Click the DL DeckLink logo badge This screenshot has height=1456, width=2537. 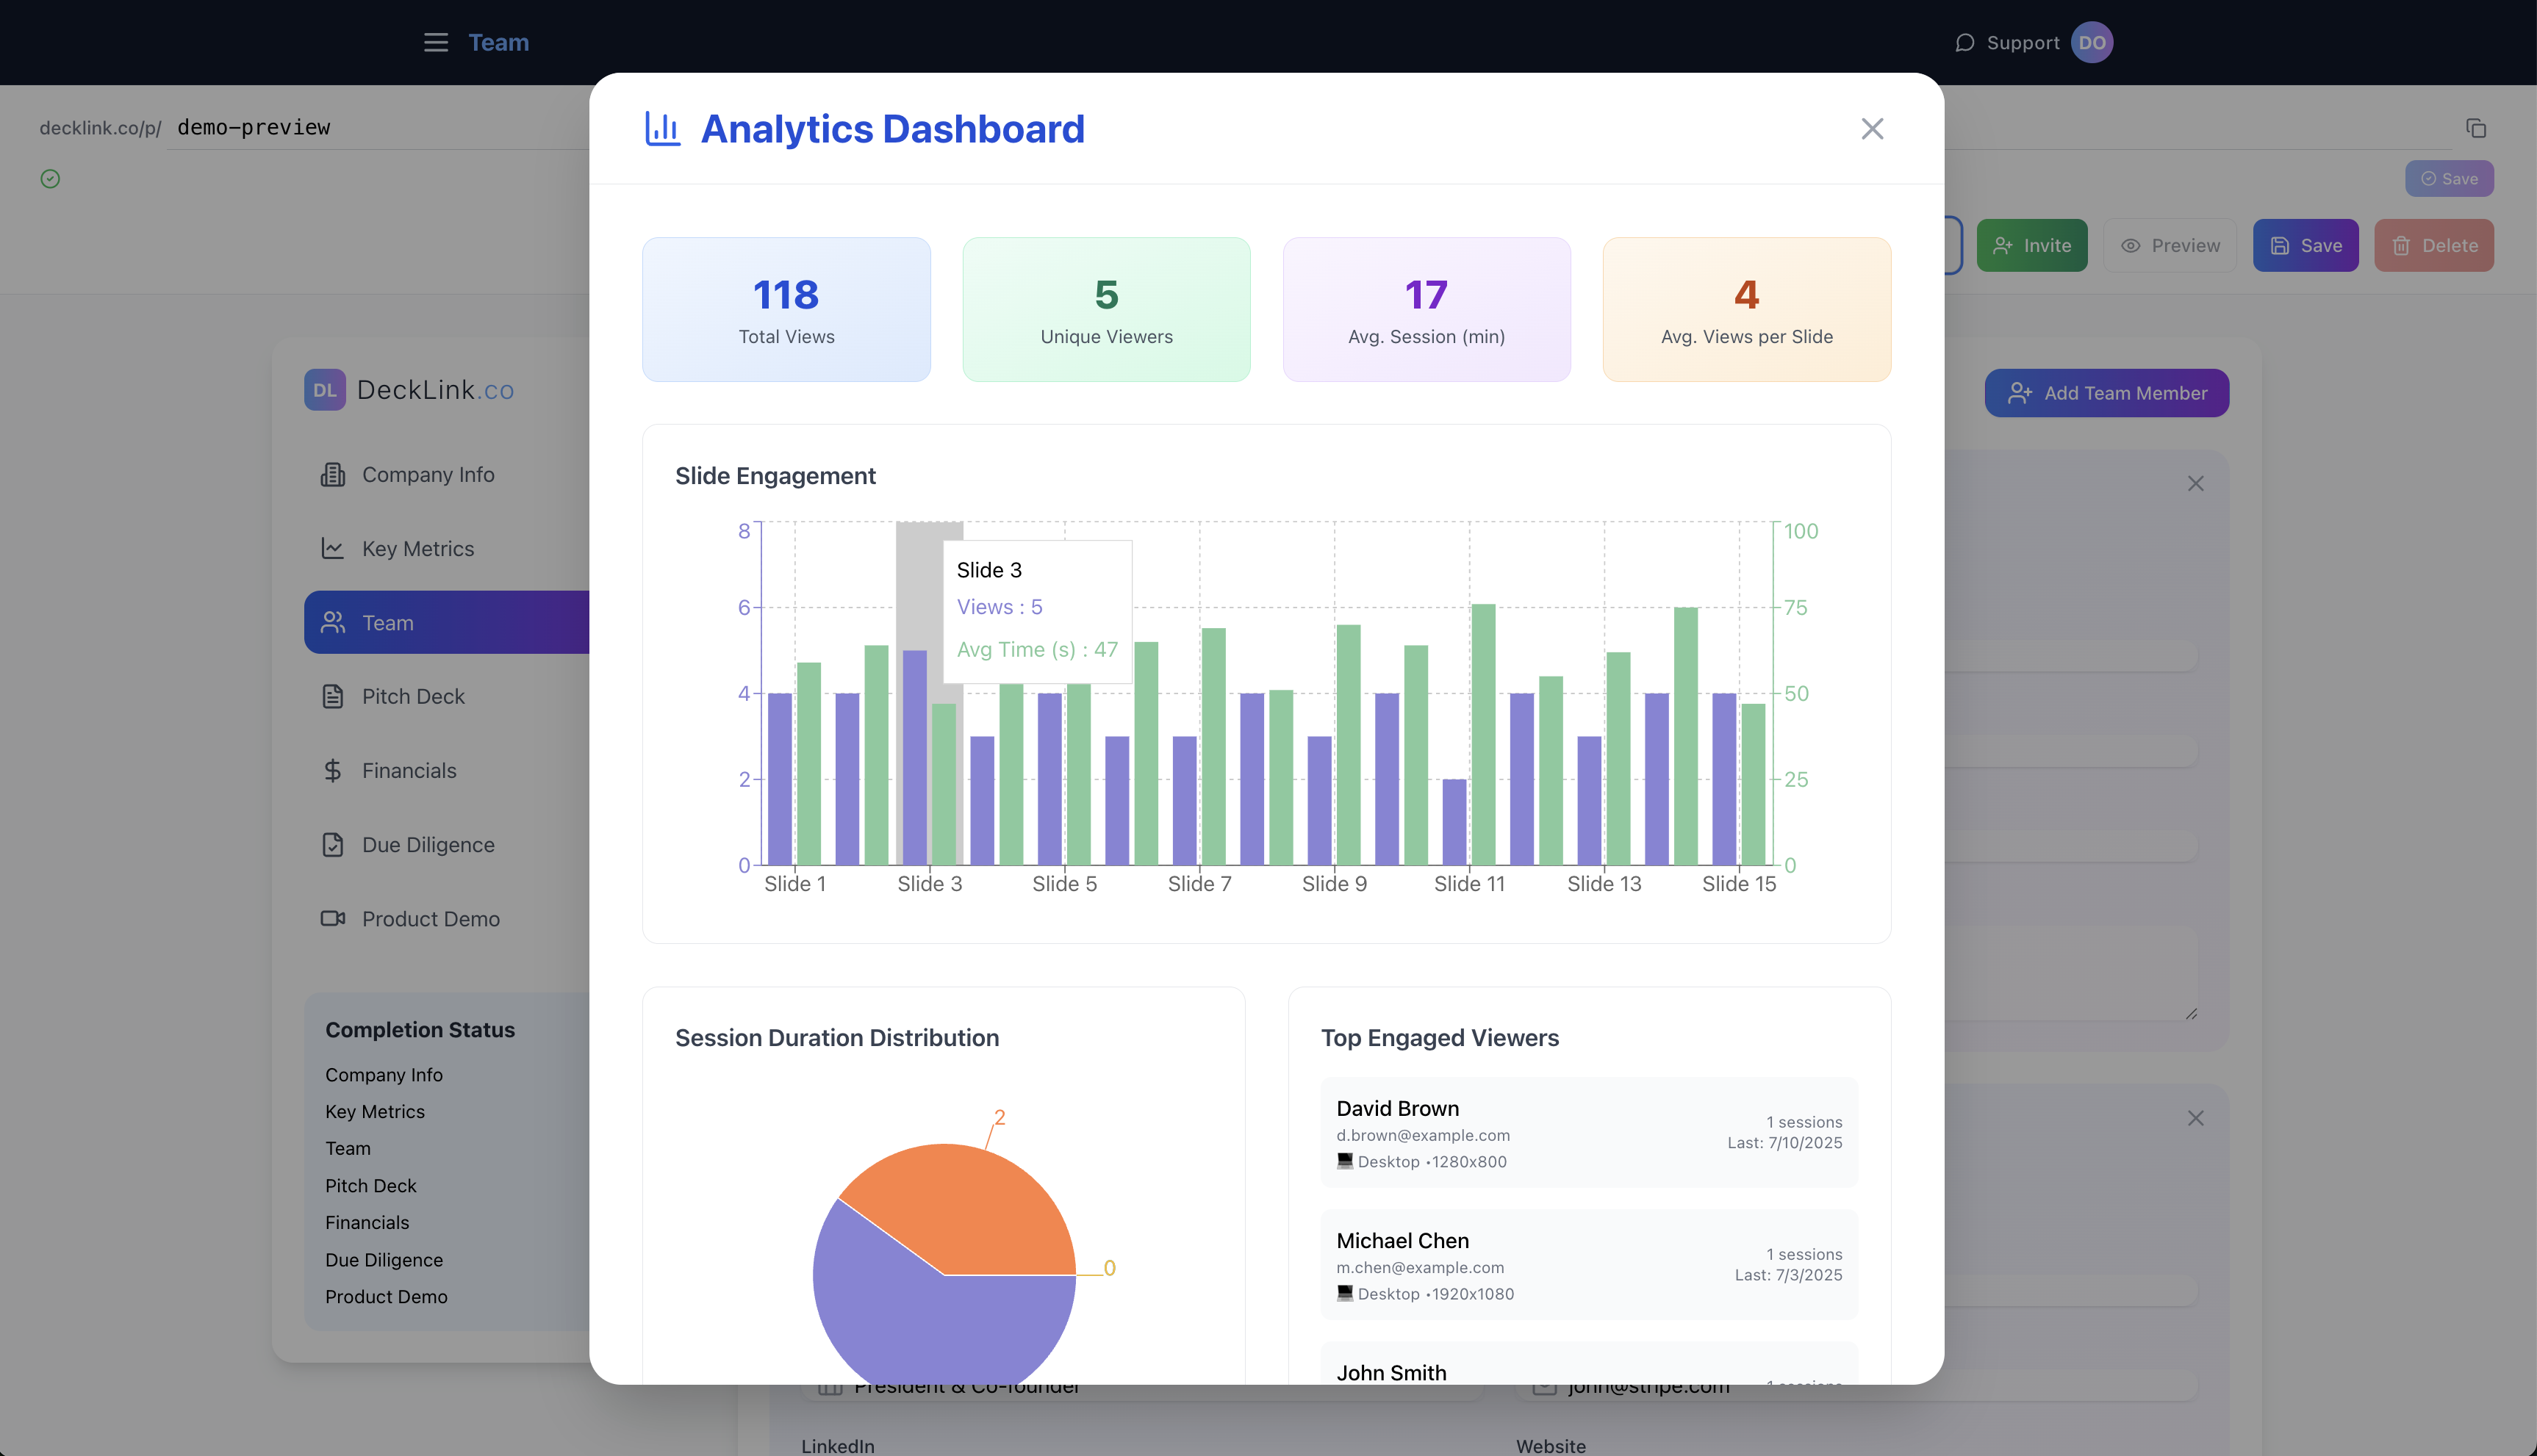point(325,390)
